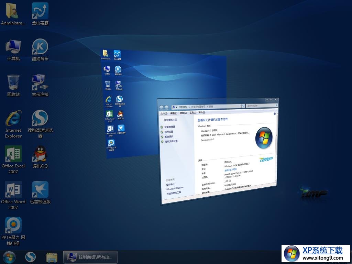
Task: Click 控制面板 breadcrumb in address bar
Action: coord(183,107)
